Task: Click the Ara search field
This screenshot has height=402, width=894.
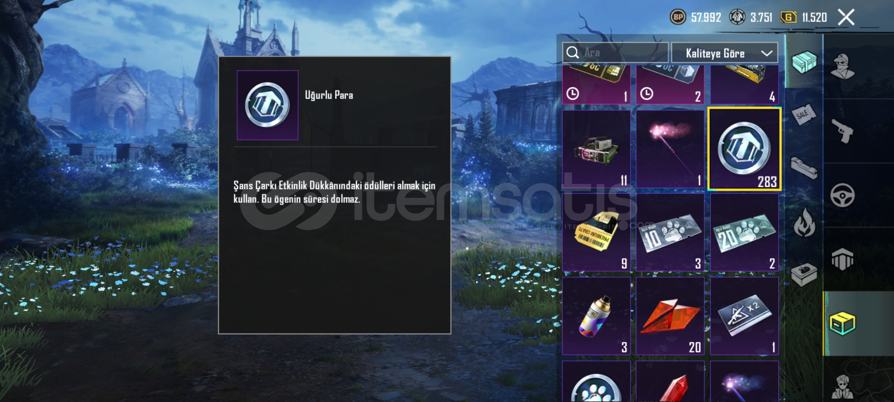Action: [615, 52]
